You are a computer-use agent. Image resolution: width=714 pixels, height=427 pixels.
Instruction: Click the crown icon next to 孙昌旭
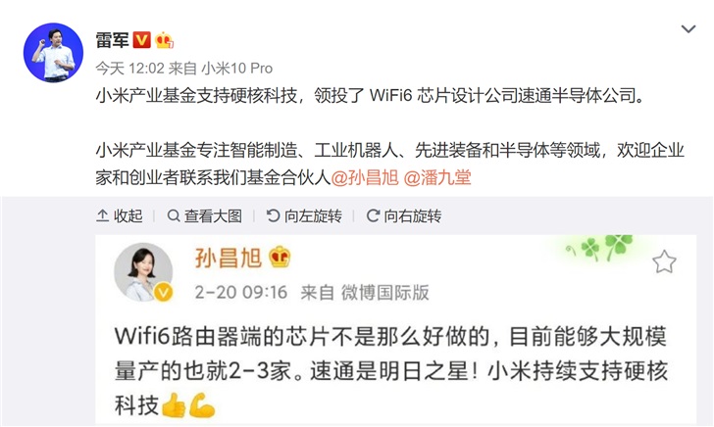click(280, 258)
